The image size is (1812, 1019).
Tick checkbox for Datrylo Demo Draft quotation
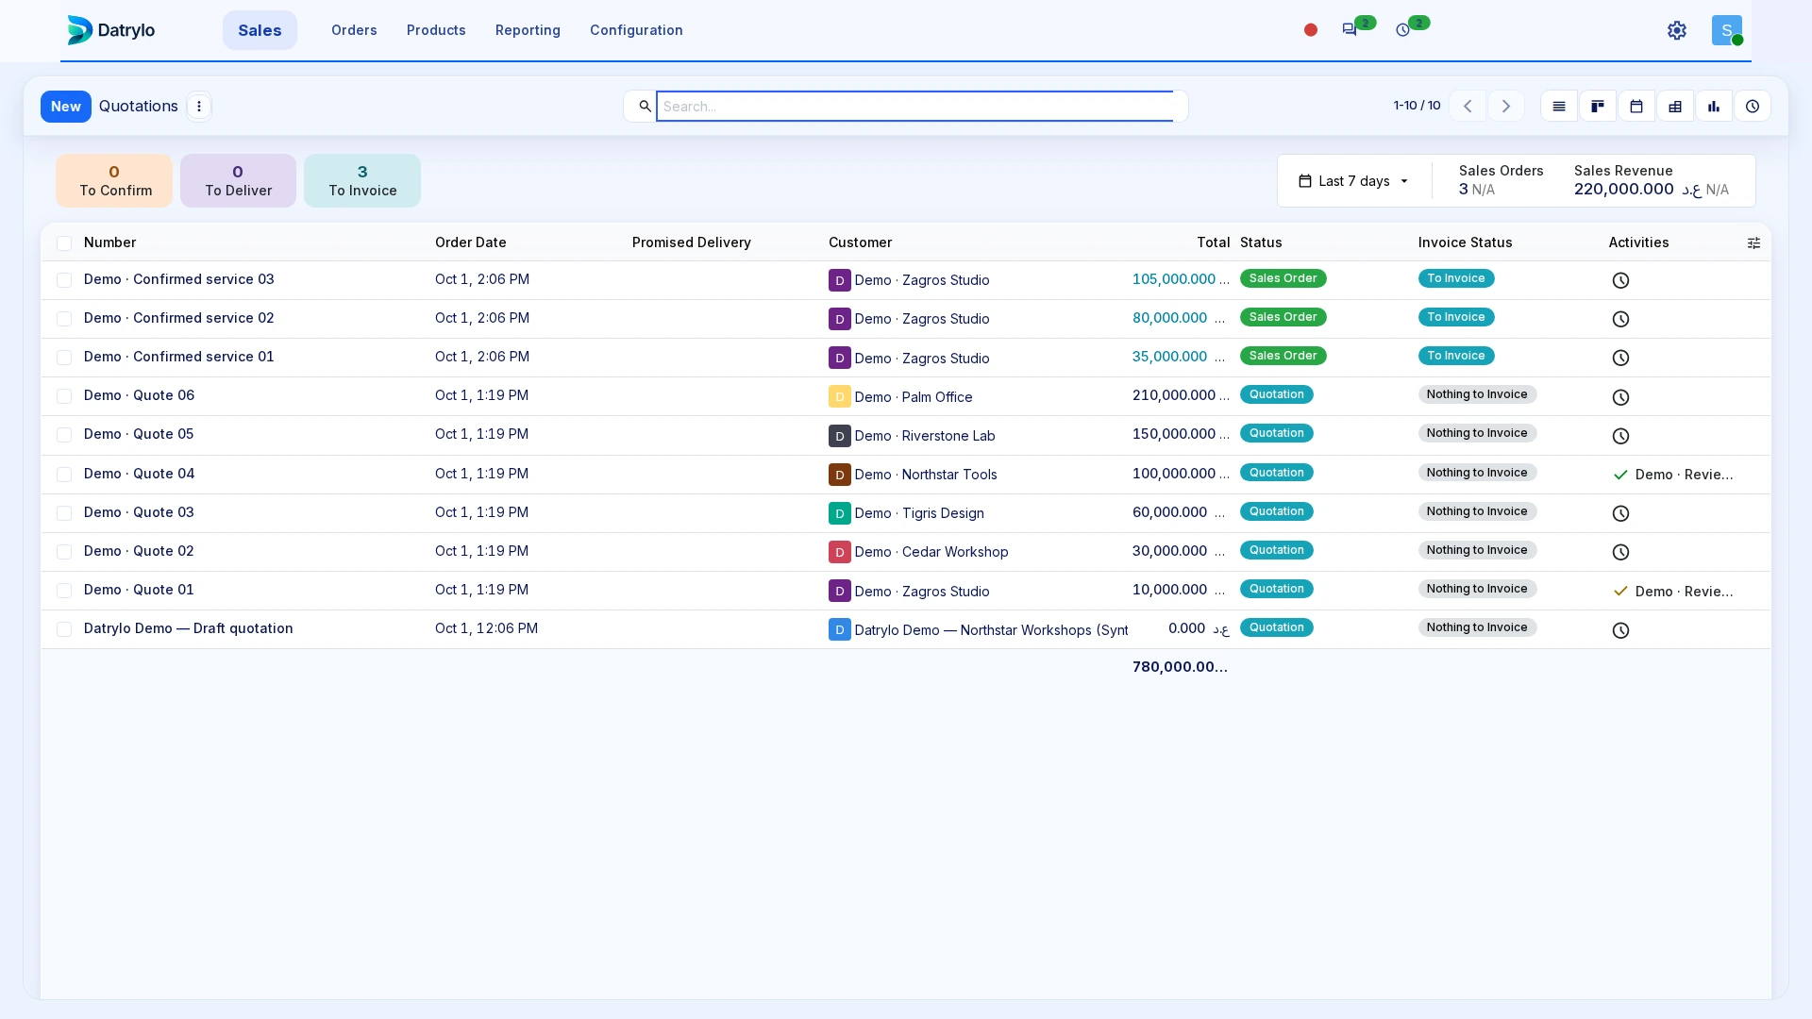pos(64,629)
